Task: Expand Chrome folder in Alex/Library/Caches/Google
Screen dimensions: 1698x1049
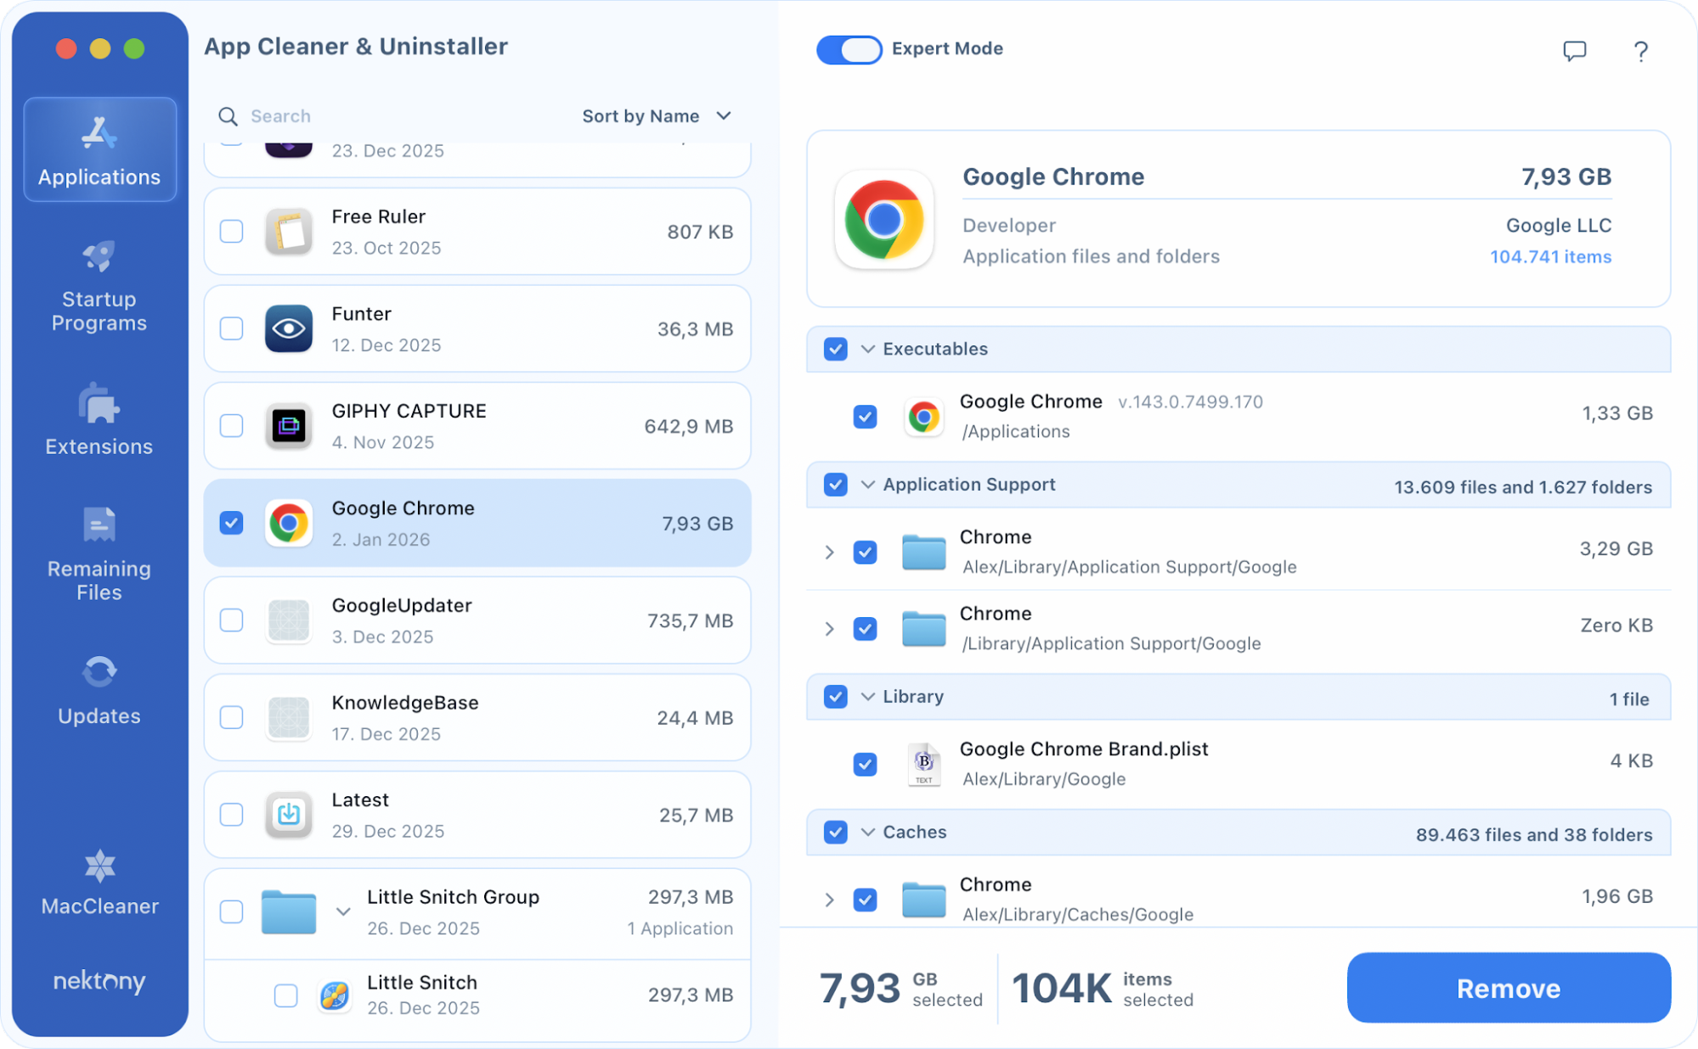Action: pyautogui.click(x=829, y=900)
